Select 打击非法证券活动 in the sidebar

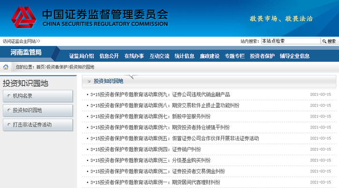click(38, 125)
